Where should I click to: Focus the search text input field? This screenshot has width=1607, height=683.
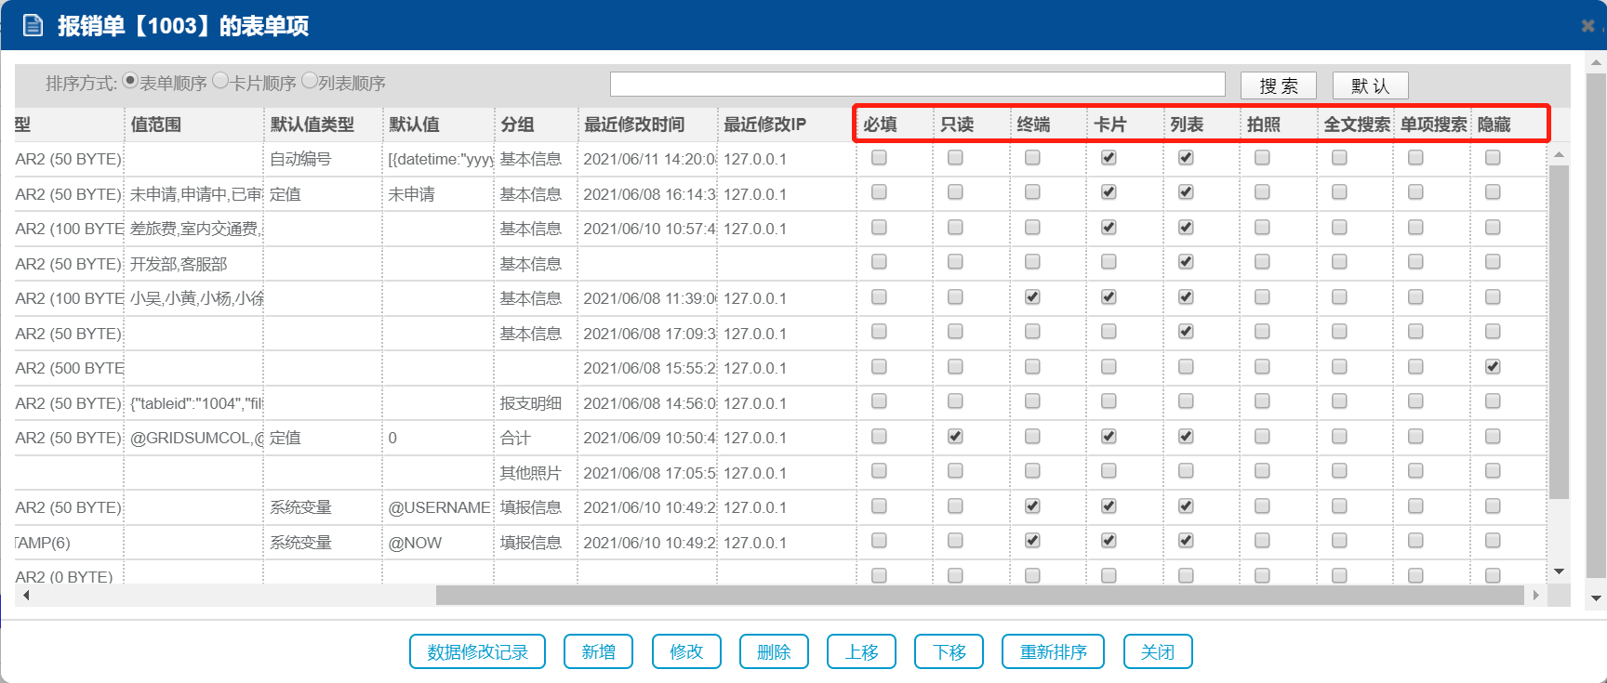click(917, 85)
